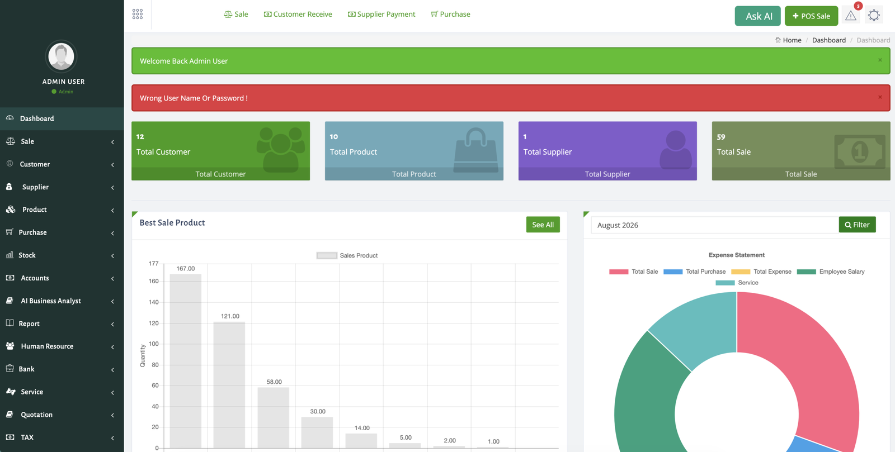Image resolution: width=895 pixels, height=452 pixels.
Task: Toggle the Total Purchase legend swatch
Action: [673, 272]
